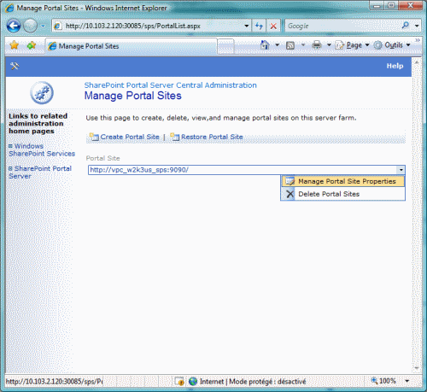Open the Create Portal Site link
Image resolution: width=427 pixels, height=392 pixels.
point(130,137)
